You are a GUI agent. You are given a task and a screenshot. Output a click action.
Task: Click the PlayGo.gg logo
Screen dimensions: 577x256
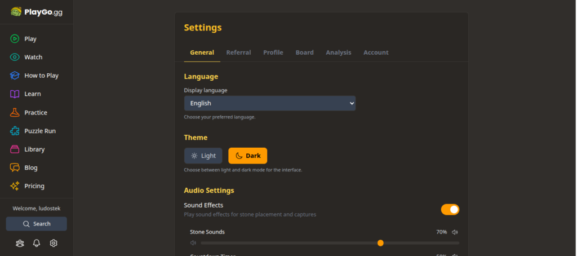click(37, 12)
